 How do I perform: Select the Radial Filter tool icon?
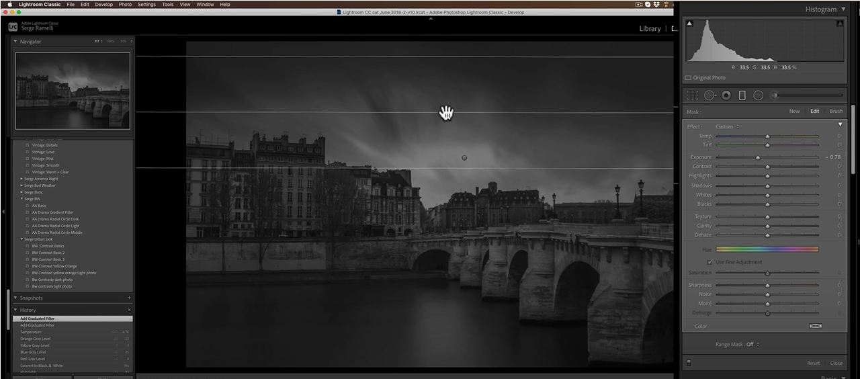[758, 95]
